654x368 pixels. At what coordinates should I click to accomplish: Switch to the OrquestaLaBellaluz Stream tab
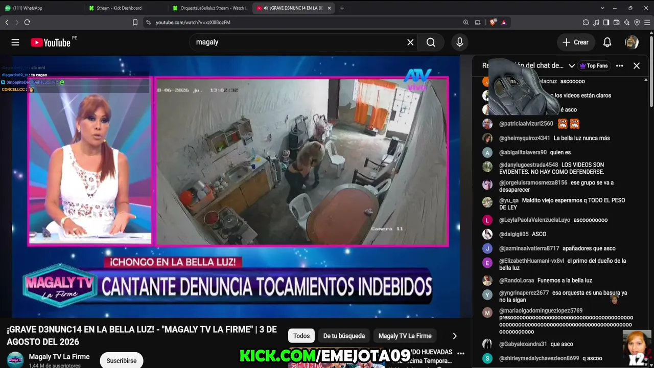(209, 8)
